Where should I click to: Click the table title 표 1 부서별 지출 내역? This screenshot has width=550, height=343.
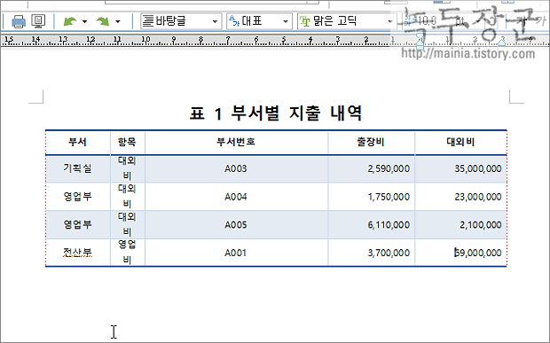[275, 113]
